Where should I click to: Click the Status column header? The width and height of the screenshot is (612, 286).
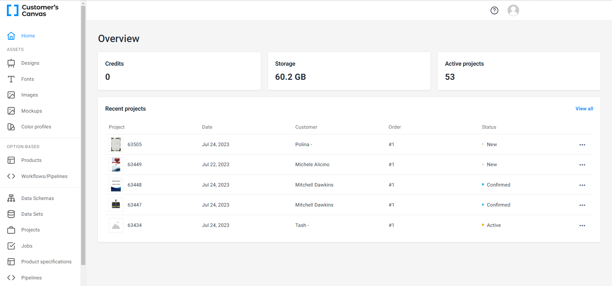tap(489, 127)
